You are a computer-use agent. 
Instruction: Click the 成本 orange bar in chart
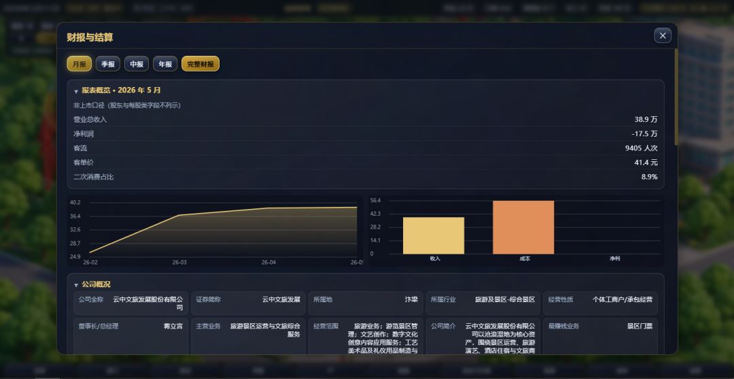pos(523,227)
